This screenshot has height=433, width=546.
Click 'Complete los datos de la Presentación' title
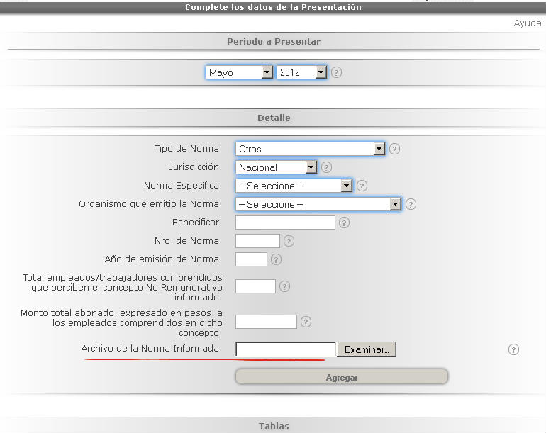pos(273,7)
